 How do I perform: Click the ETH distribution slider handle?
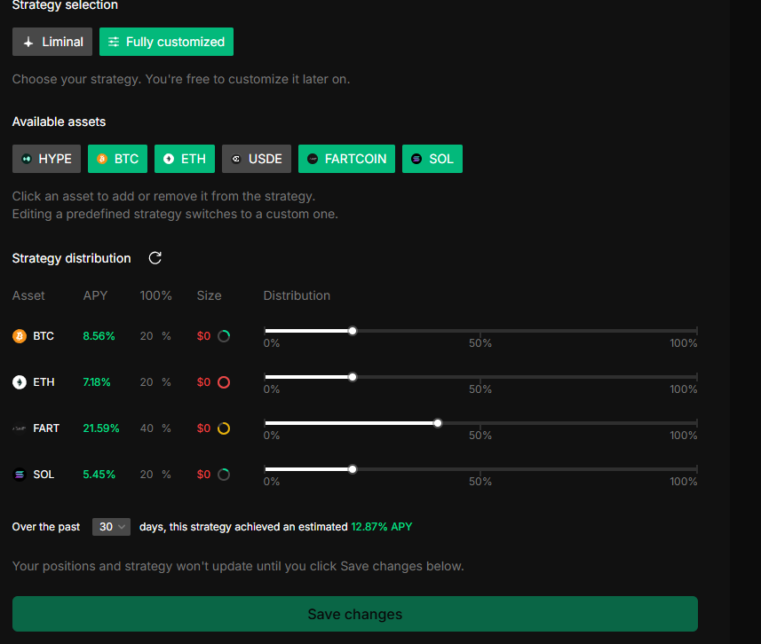pyautogui.click(x=353, y=377)
